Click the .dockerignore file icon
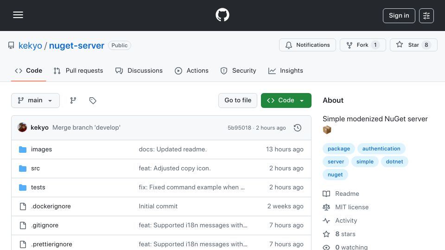The image size is (445, 250). (23, 206)
